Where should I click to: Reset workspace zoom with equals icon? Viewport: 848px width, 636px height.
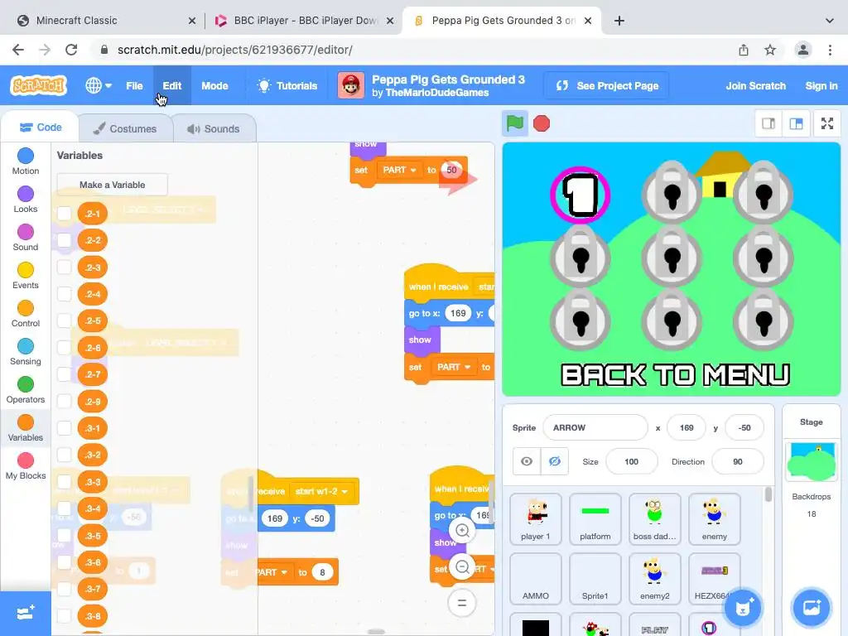coord(462,603)
